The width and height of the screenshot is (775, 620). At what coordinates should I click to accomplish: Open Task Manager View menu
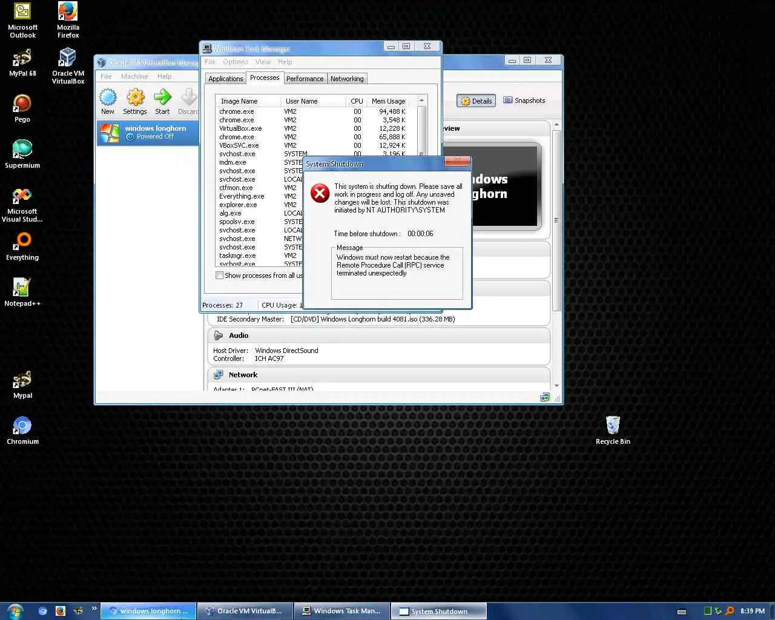[x=263, y=62]
